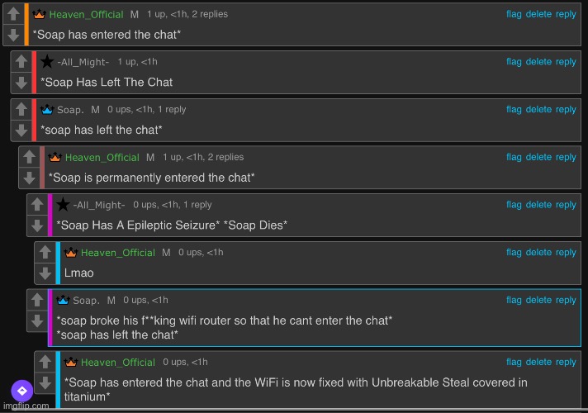Screen dimensions: 588x413
Task: Downvote the 'Soap is permanently entered' comment
Action: tap(29, 178)
